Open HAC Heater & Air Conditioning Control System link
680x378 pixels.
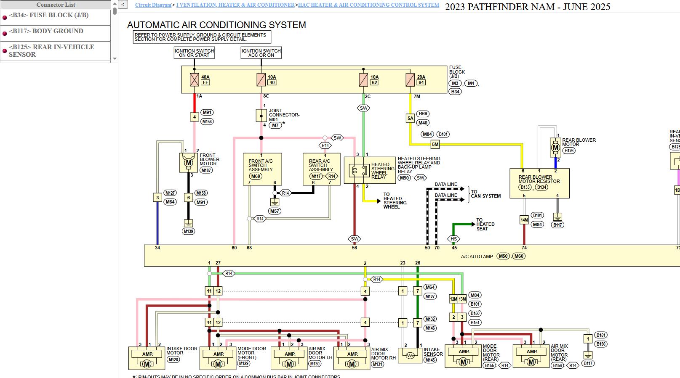368,5
